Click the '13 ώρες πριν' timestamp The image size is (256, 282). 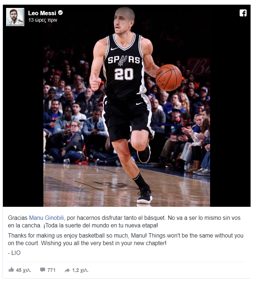tap(43, 20)
